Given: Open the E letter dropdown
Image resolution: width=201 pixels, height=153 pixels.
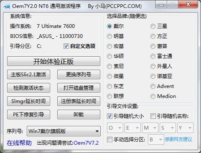Looking at the screenshot, I should coord(132,128).
